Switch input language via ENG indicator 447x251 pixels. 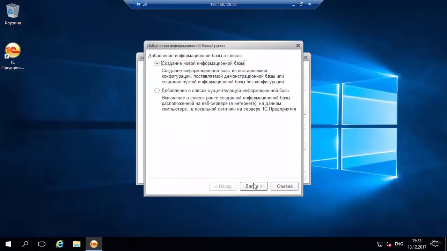click(x=398, y=244)
